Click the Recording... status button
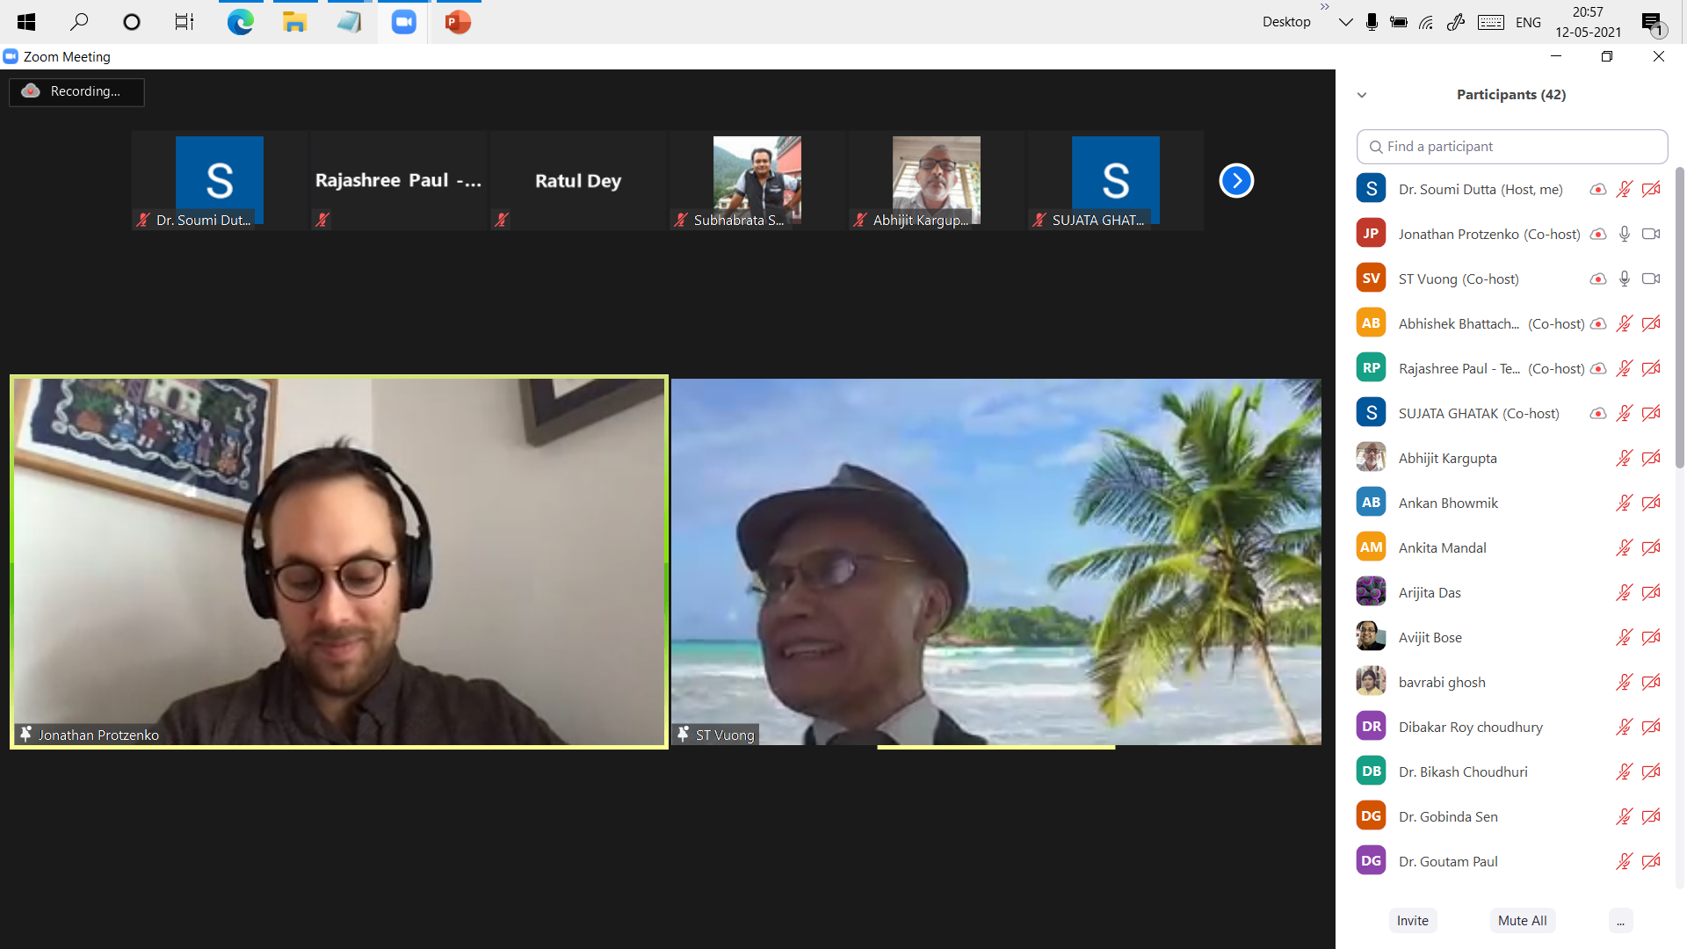This screenshot has width=1687, height=949. [76, 91]
